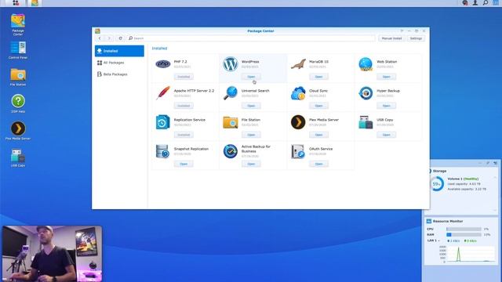502x282 pixels.
Task: Open Web Station with its Open button
Action: click(387, 77)
